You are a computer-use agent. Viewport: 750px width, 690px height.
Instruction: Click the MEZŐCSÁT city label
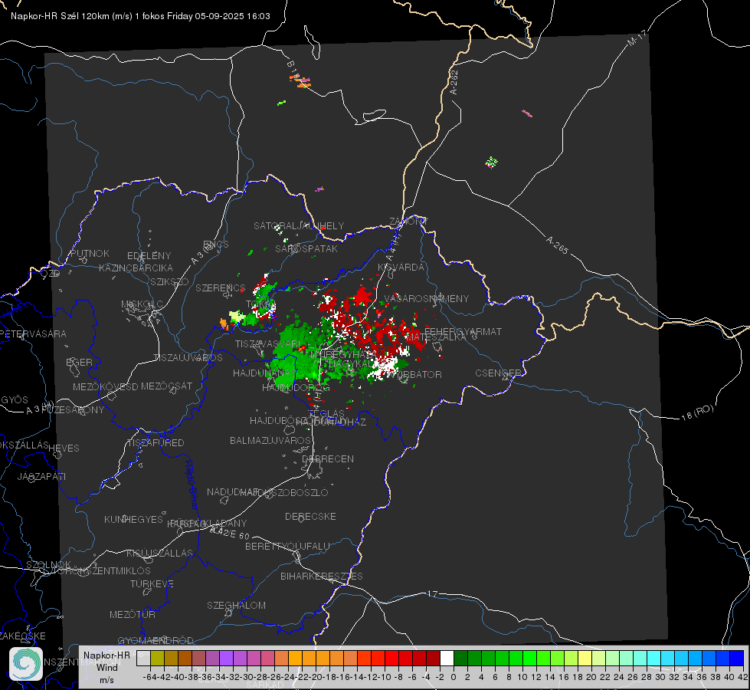point(167,386)
